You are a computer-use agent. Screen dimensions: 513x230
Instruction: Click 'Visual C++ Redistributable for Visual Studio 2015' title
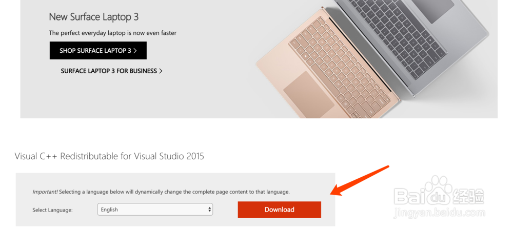coord(109,156)
